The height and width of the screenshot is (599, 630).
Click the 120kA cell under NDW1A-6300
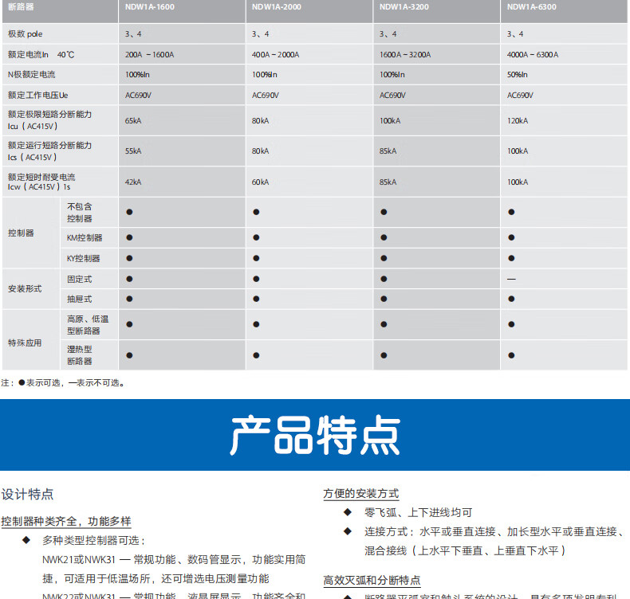pos(518,120)
